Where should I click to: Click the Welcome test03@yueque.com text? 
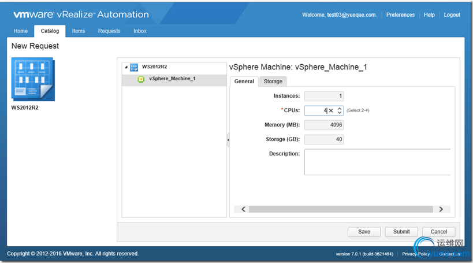tap(340, 15)
